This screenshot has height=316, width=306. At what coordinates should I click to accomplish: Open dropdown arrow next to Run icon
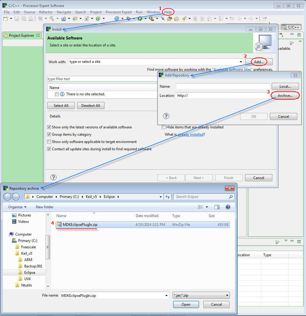[145, 19]
